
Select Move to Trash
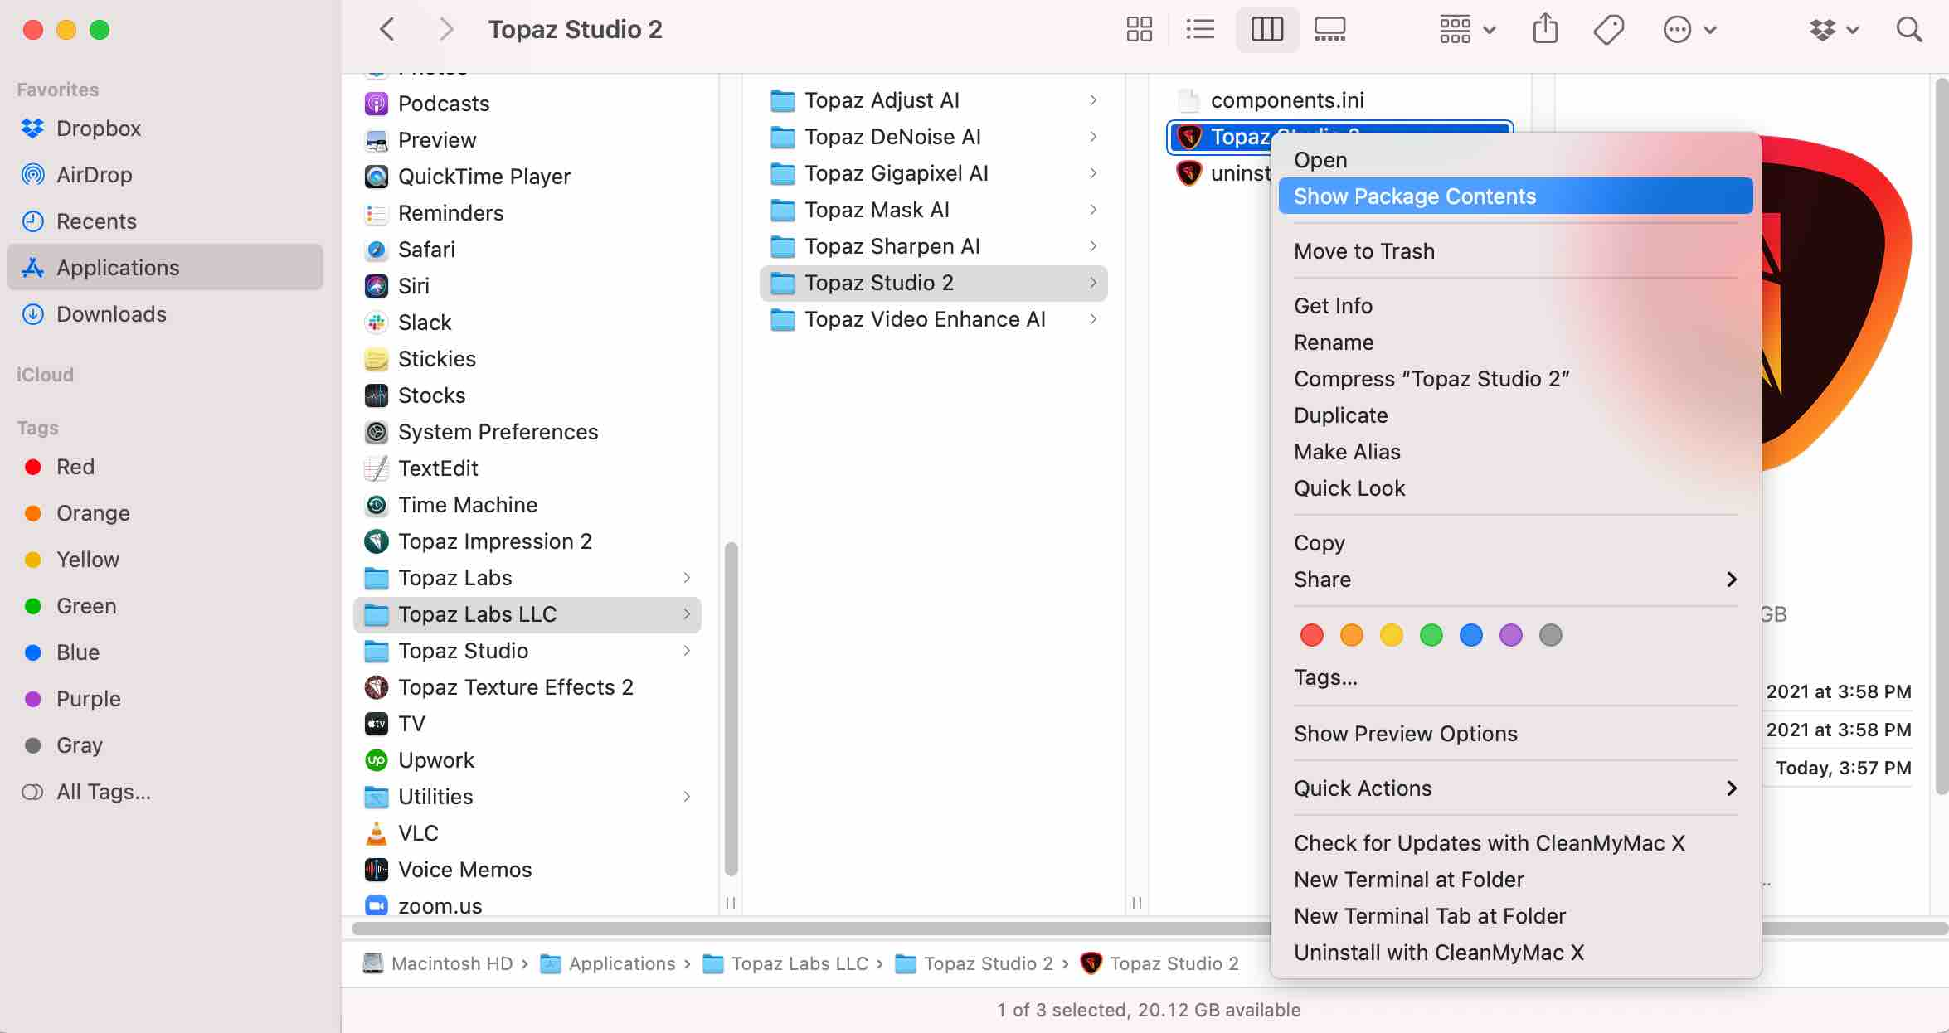point(1363,251)
